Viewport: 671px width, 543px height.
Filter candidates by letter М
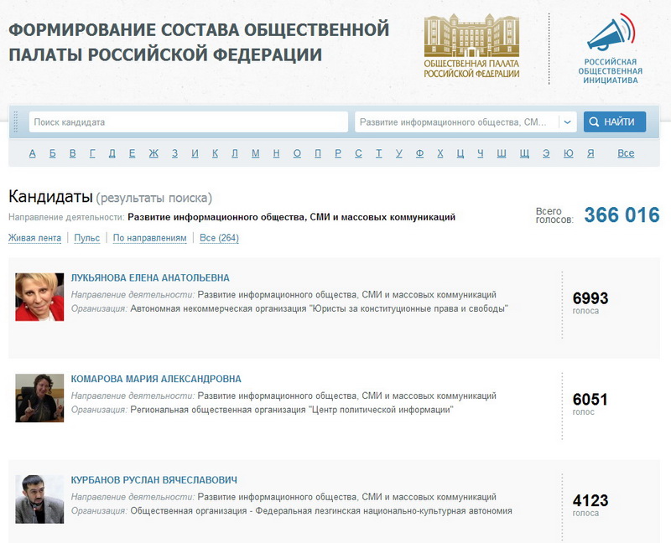point(256,153)
